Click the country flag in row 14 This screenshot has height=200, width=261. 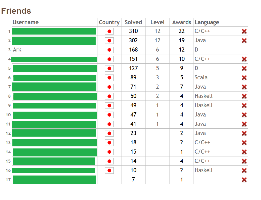click(109, 152)
